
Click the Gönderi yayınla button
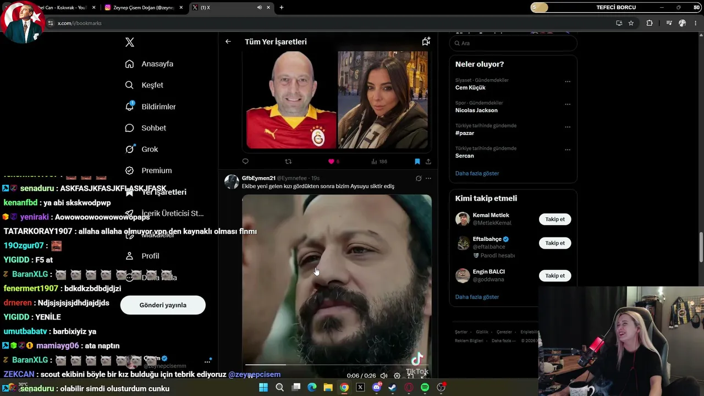[163, 305]
